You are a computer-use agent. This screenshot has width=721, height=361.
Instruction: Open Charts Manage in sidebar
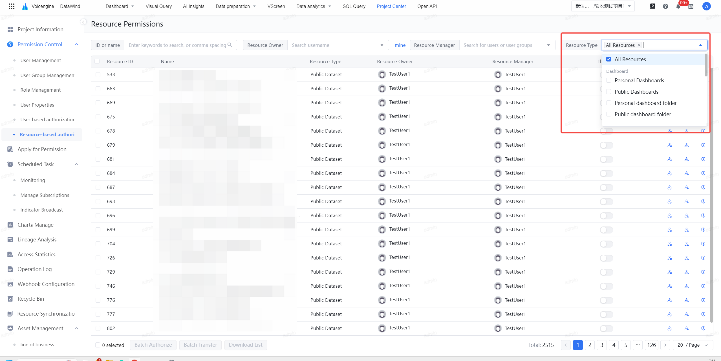point(36,225)
